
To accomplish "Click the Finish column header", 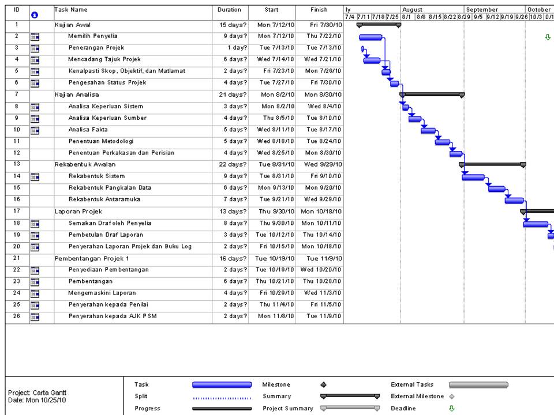I will pyautogui.click(x=319, y=9).
